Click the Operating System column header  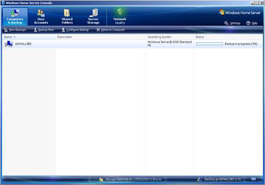169,37
